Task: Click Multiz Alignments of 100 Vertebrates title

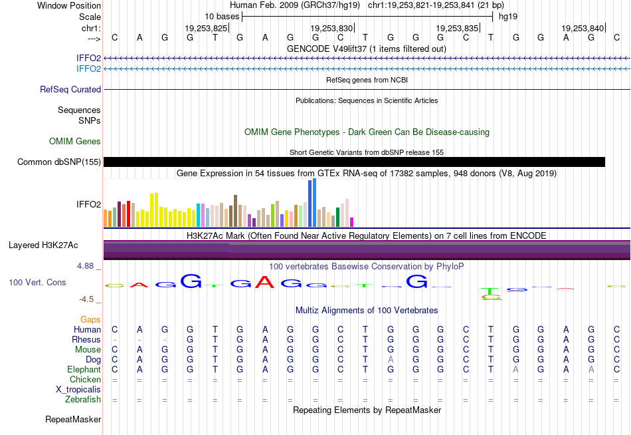Action: point(367,311)
